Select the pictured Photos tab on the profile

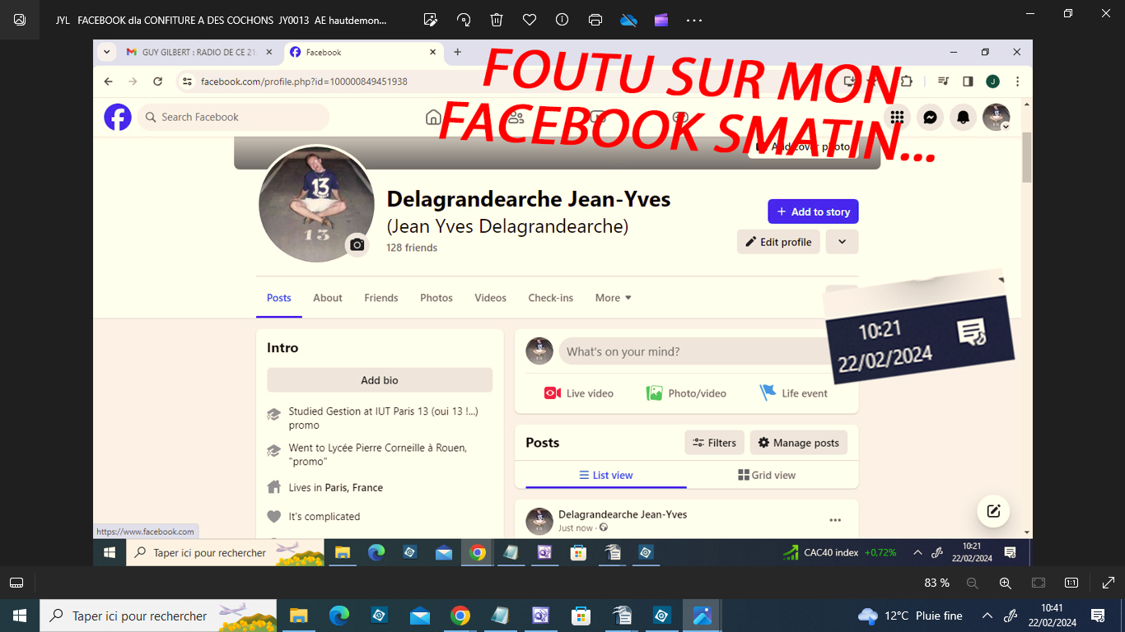coord(436,298)
